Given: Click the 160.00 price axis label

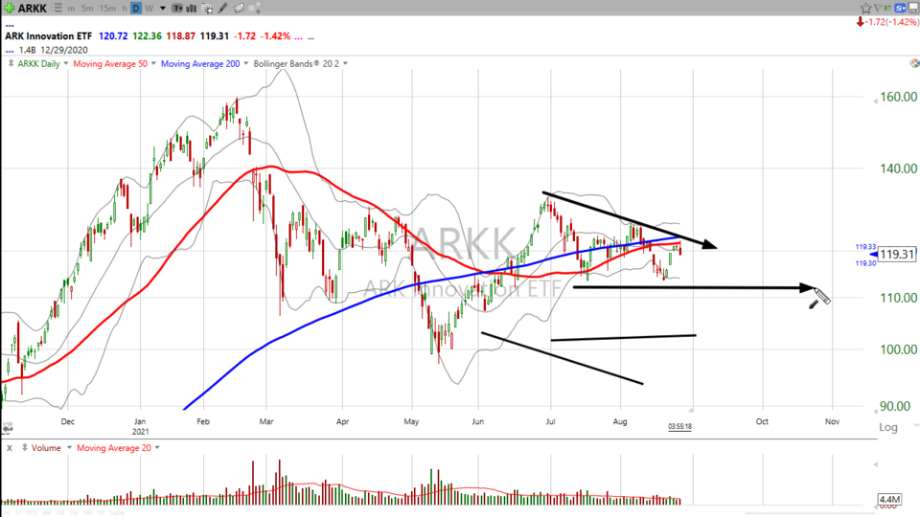Looking at the screenshot, I should 898,97.
